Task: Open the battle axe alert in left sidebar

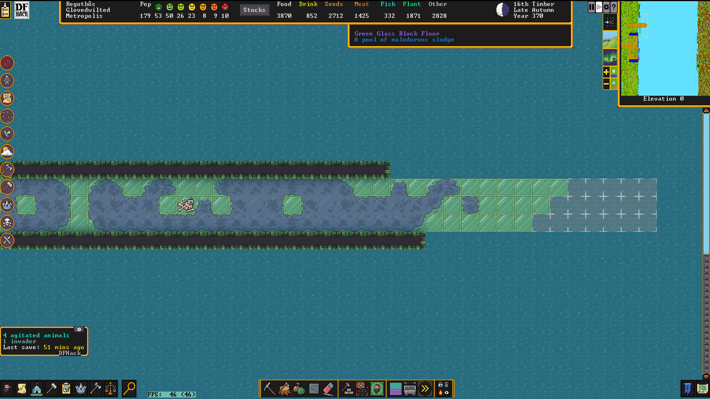Action: point(7,169)
